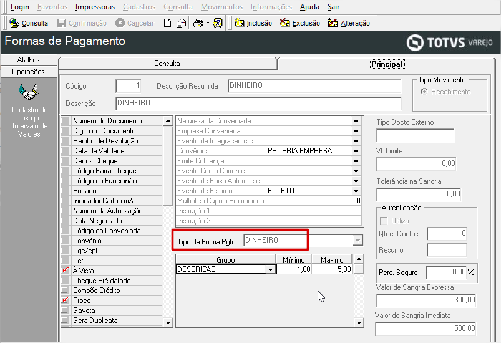Toggle the Digito do Documento checkbox

pos(65,130)
